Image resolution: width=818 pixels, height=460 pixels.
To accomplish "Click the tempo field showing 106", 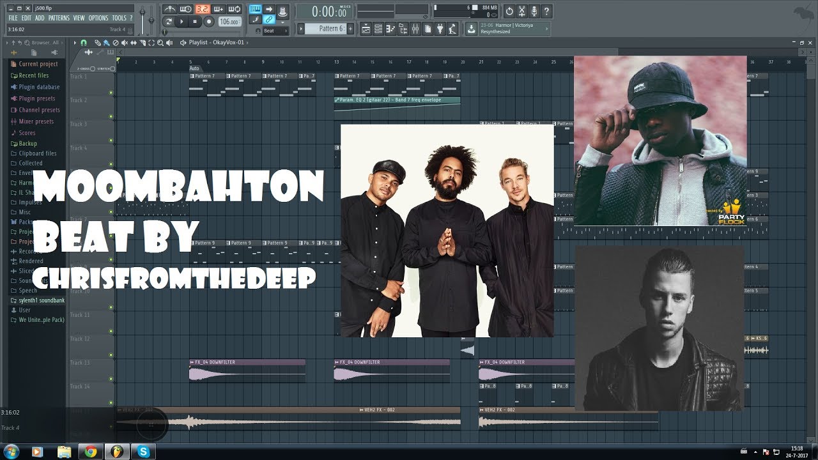I will click(x=229, y=22).
